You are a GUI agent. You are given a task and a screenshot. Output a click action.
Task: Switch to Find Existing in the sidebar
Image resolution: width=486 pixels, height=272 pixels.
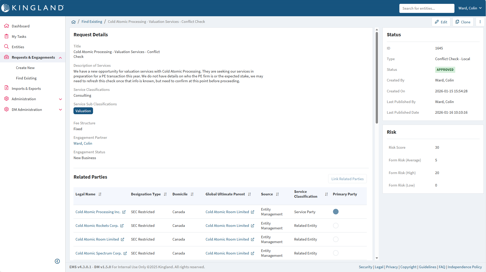[x=26, y=78]
